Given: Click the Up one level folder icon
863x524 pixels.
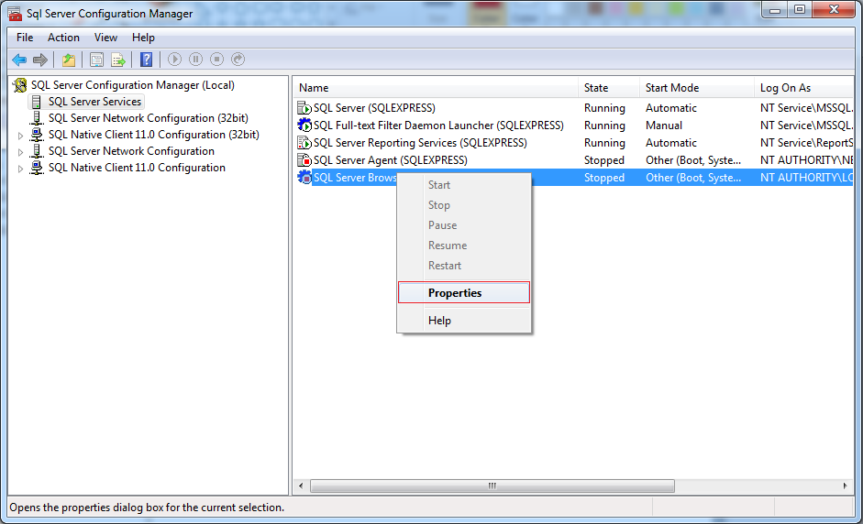Looking at the screenshot, I should coord(68,60).
